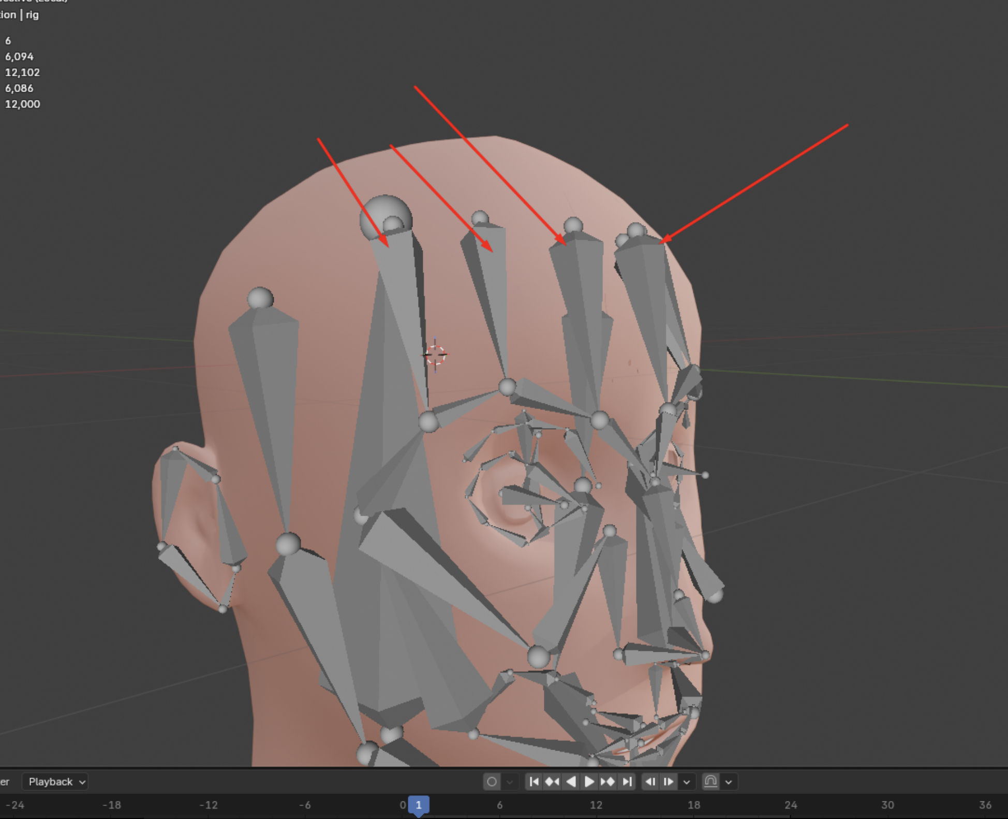The height and width of the screenshot is (819, 1008).
Task: Open the Playback dropdown menu
Action: pyautogui.click(x=56, y=782)
